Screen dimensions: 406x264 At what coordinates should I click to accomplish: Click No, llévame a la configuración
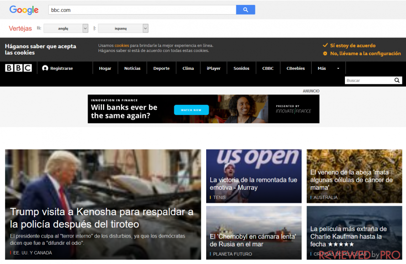[x=365, y=54]
